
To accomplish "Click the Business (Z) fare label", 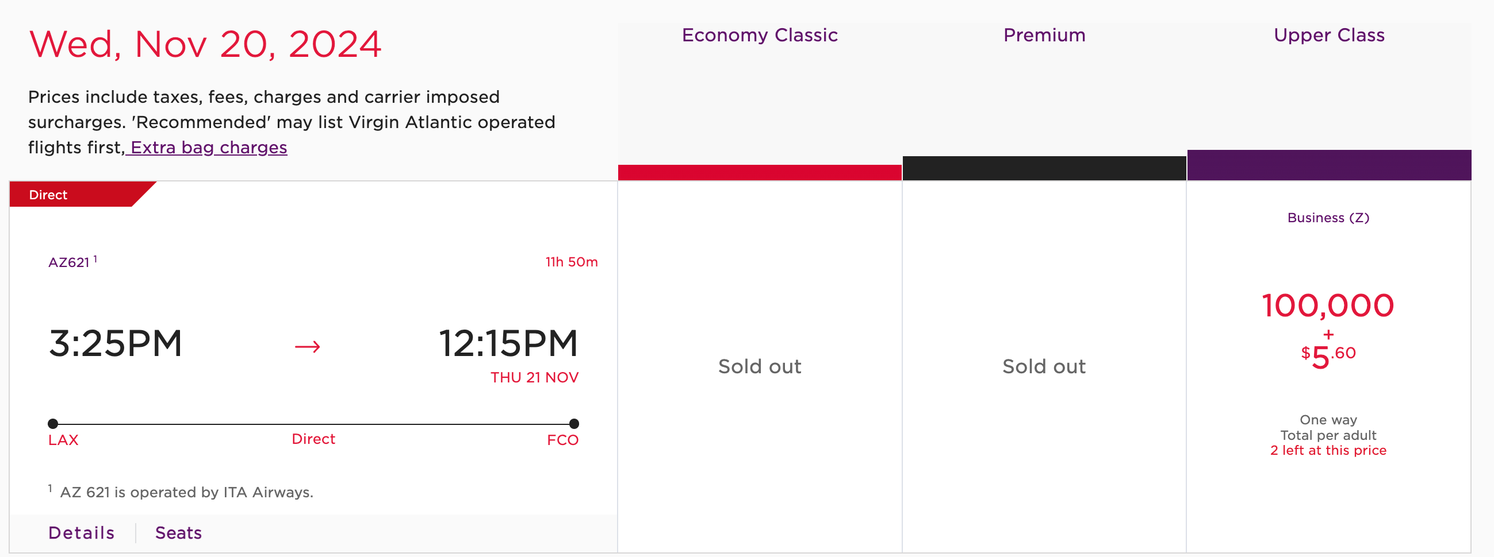I will (x=1328, y=218).
